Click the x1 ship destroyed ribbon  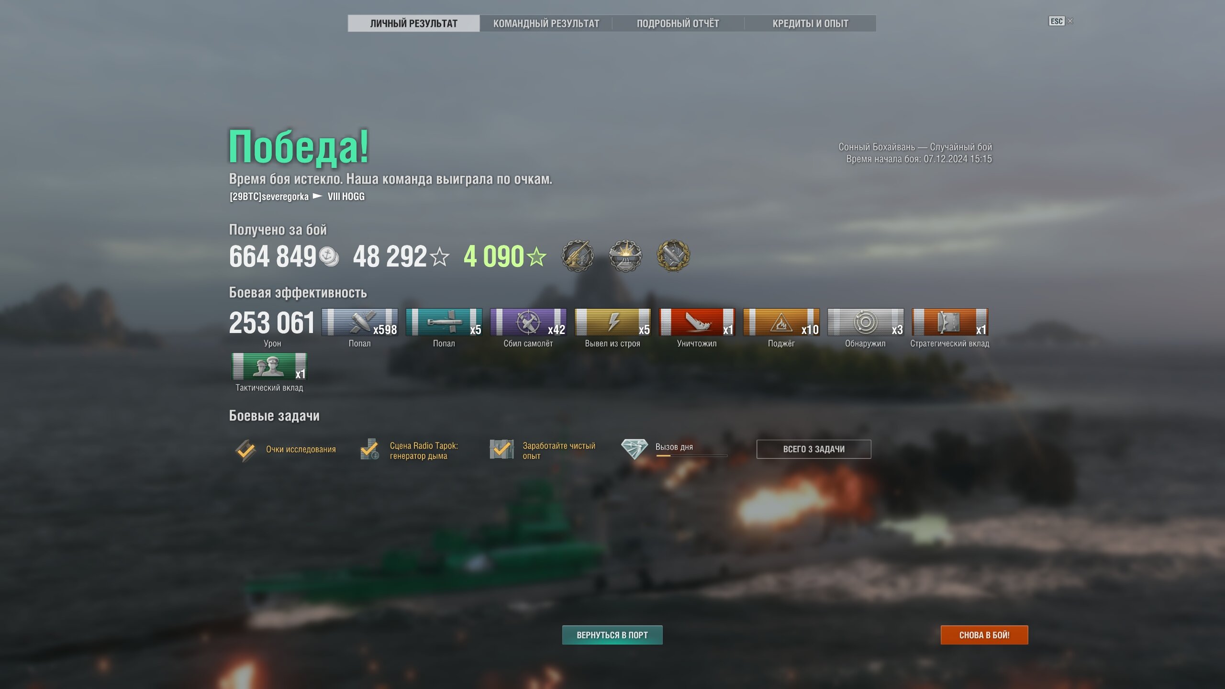[697, 322]
